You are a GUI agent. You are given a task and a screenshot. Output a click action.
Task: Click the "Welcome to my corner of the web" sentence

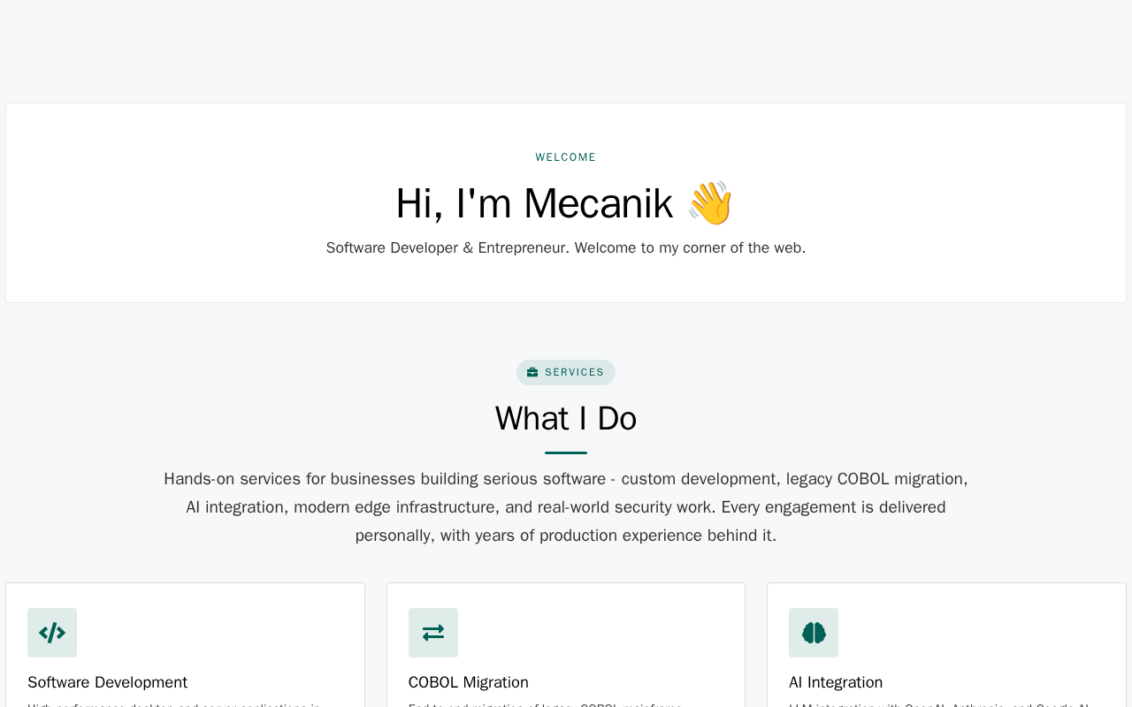coord(690,247)
